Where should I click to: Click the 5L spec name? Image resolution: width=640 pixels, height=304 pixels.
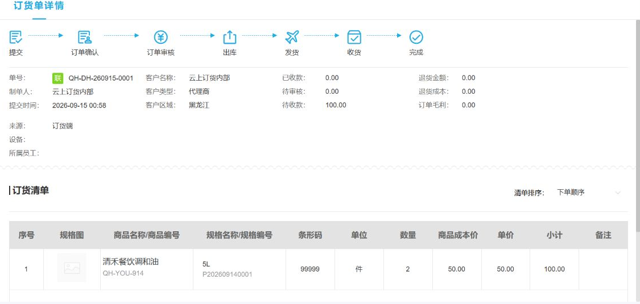(x=206, y=264)
